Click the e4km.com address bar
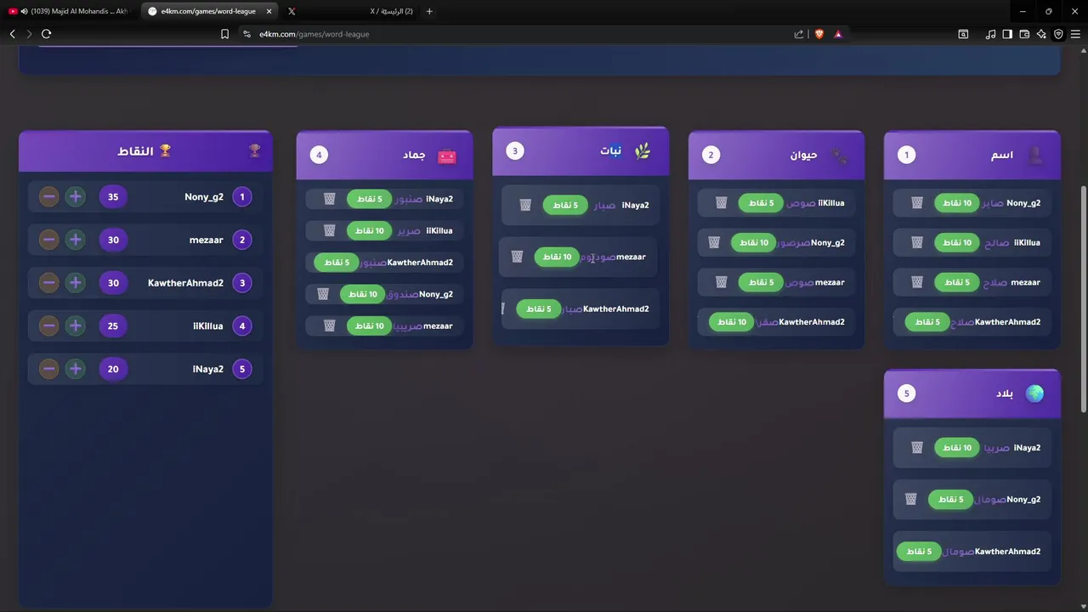 pos(510,34)
